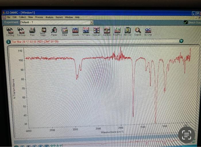Click the '4000' x-axis value
This screenshot has width=201, height=147.
click(x=29, y=131)
